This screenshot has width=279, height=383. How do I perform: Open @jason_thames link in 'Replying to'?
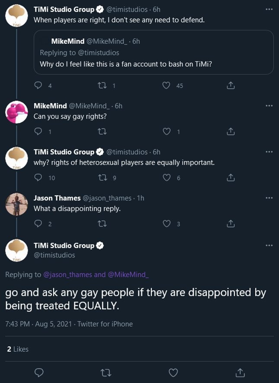pyautogui.click(x=68, y=274)
